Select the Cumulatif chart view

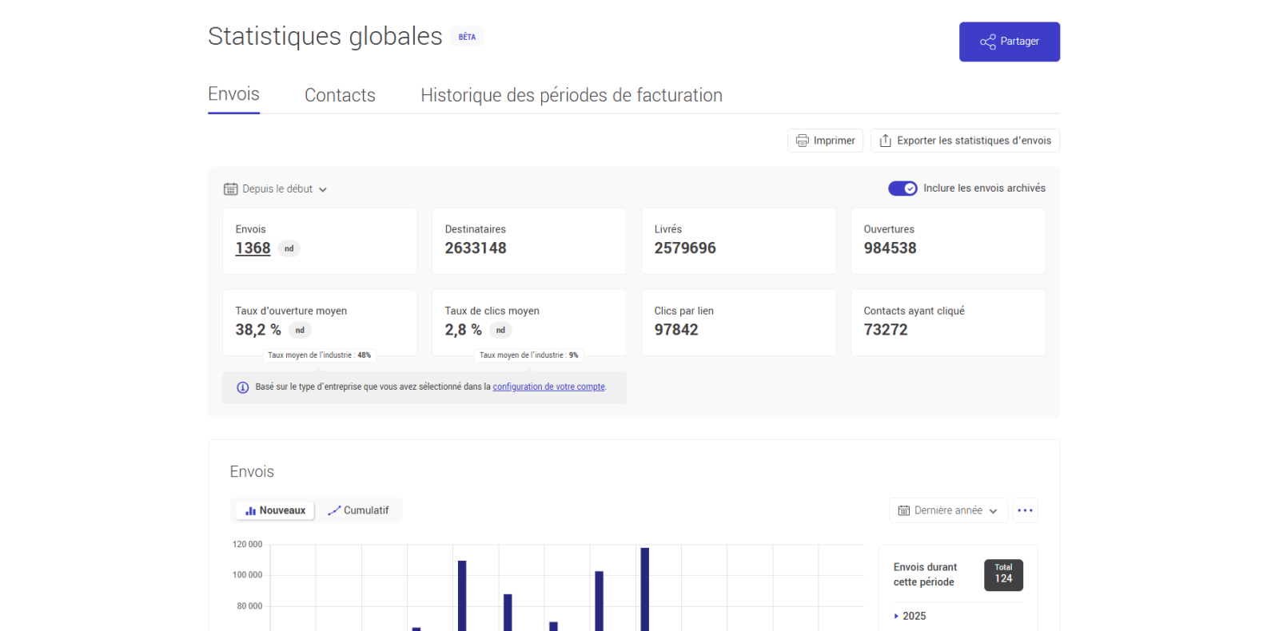358,510
